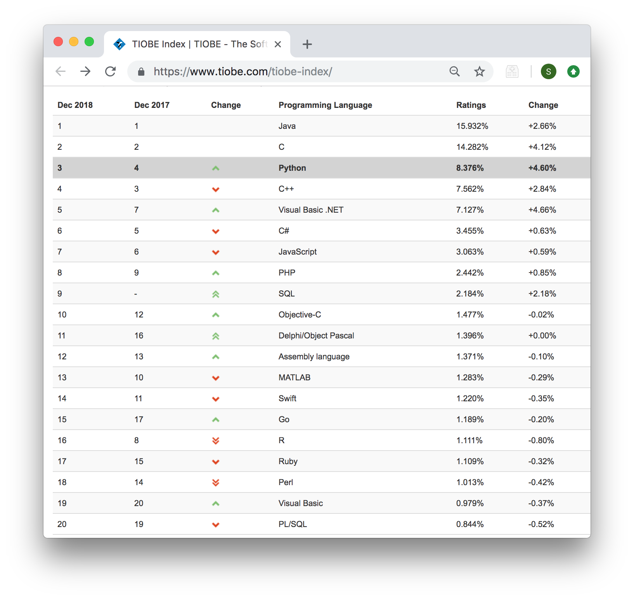This screenshot has height=600, width=634.
Task: Select the Visual Basic .NET row name
Action: click(311, 210)
